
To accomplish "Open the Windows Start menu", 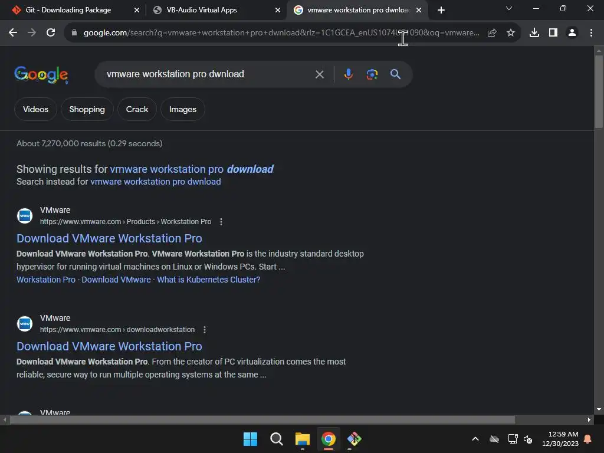I will pyautogui.click(x=250, y=439).
